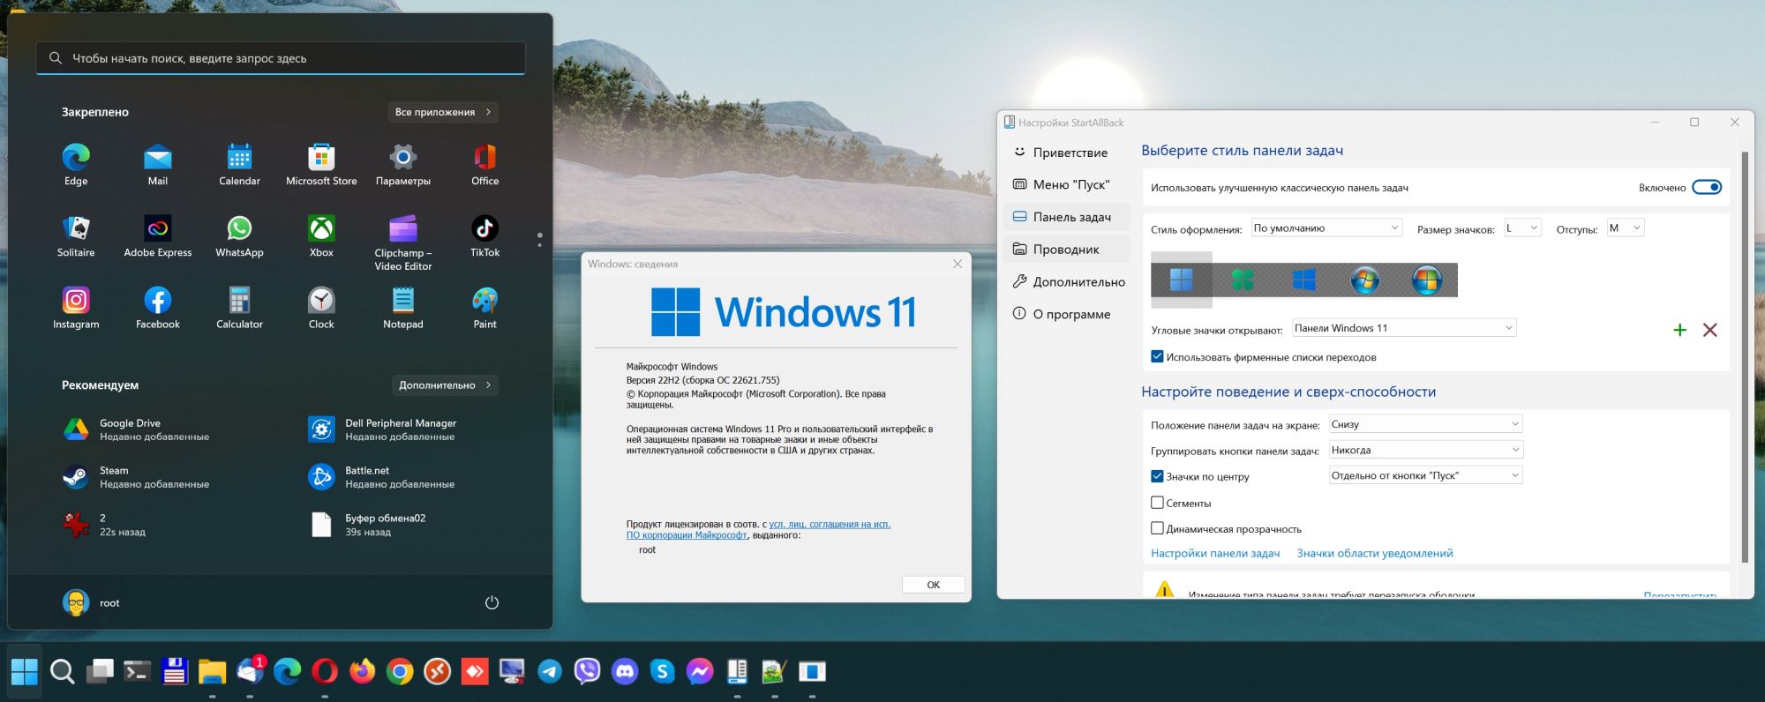Open Firefox from the taskbar
Screen dimensions: 1765x702
362,672
